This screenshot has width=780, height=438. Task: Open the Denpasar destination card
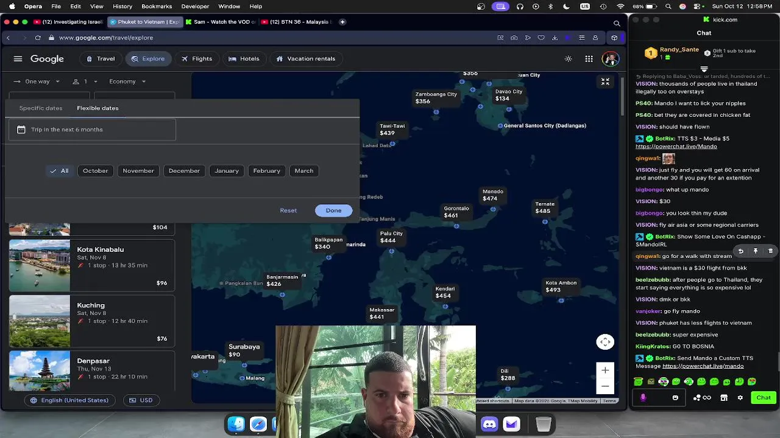92,371
